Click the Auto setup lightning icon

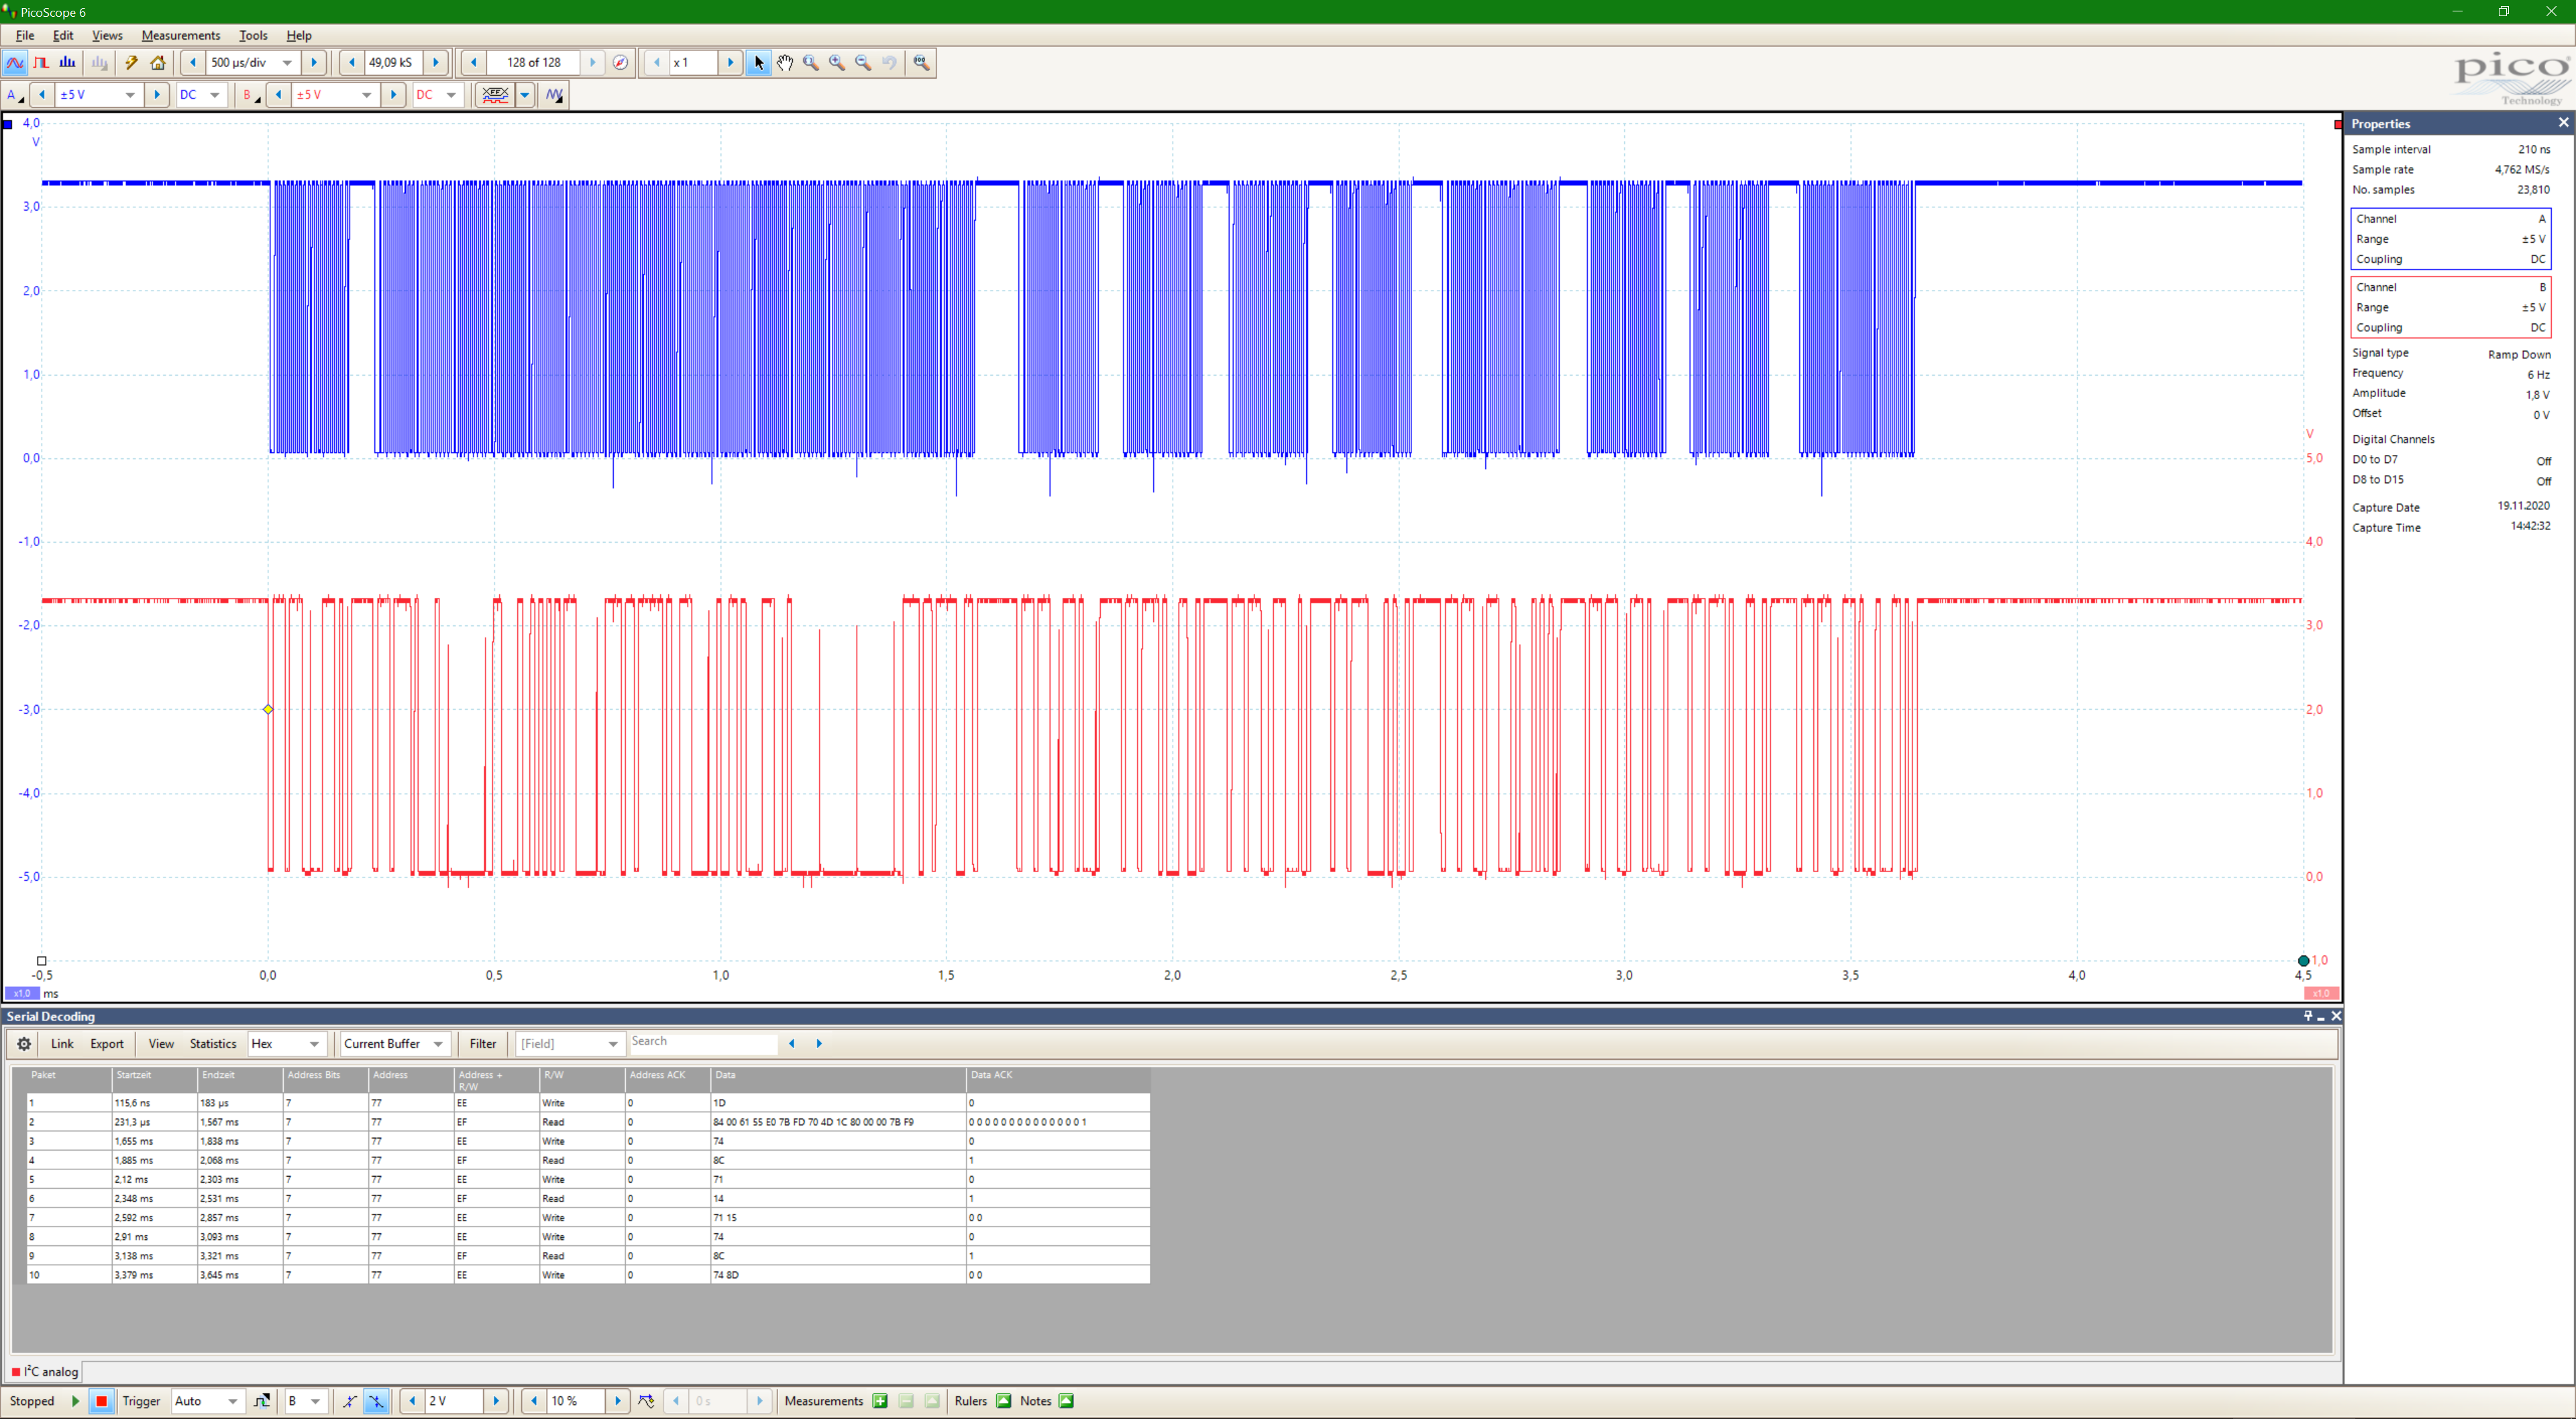131,62
